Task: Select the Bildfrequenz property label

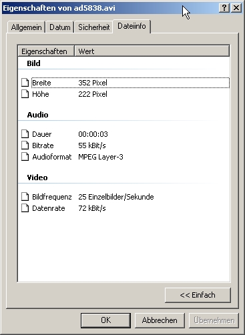Action: click(x=52, y=197)
